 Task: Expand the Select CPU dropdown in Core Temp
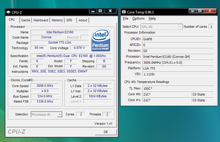180,27
